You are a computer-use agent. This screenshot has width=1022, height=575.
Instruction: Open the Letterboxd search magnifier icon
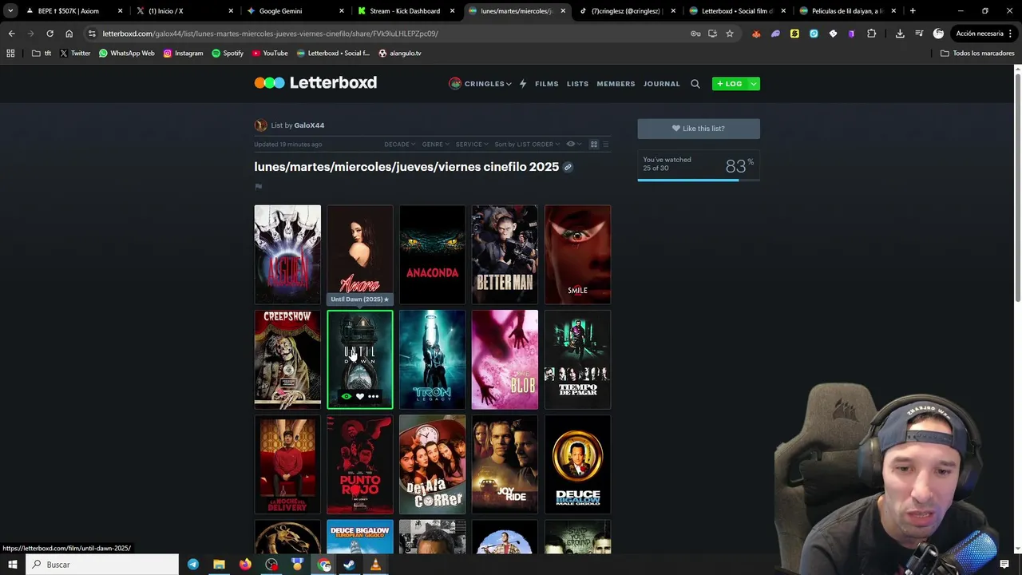pyautogui.click(x=695, y=84)
